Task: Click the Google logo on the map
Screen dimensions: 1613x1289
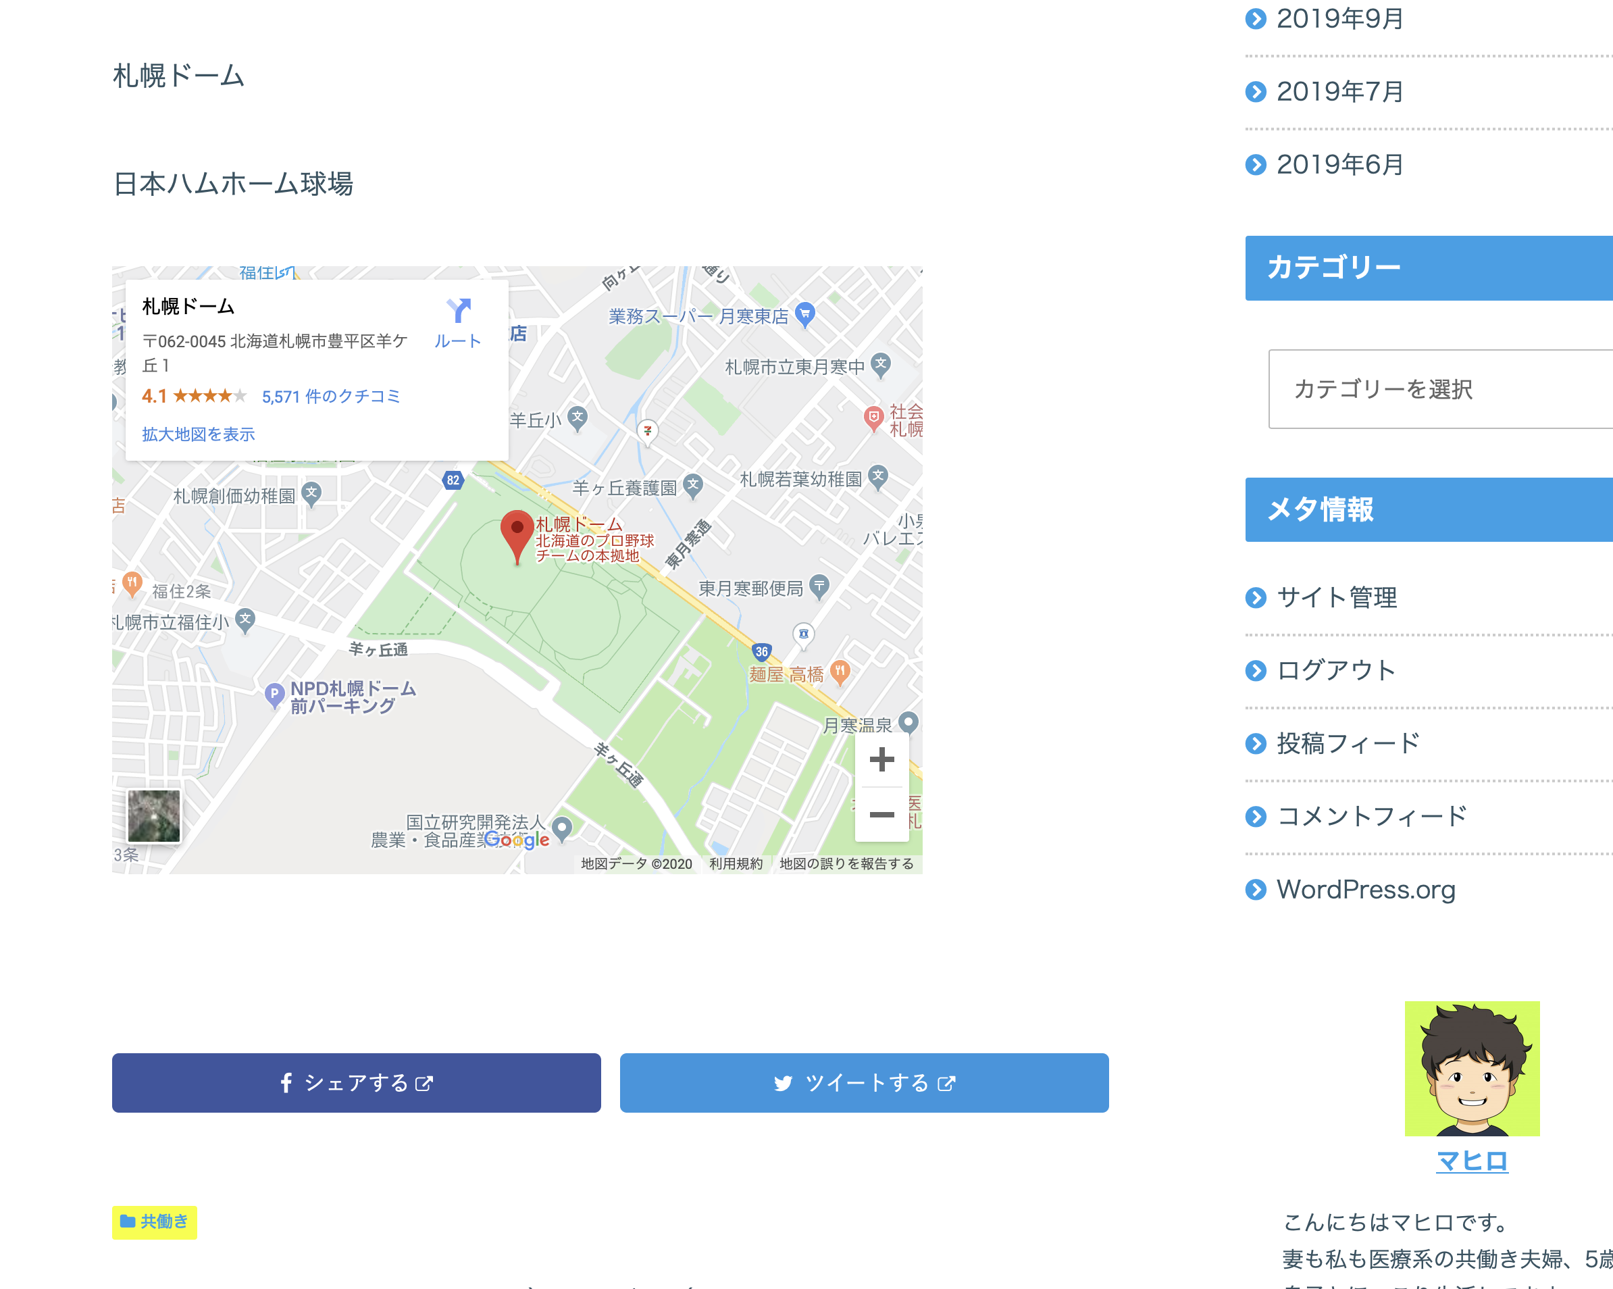Action: [x=517, y=839]
